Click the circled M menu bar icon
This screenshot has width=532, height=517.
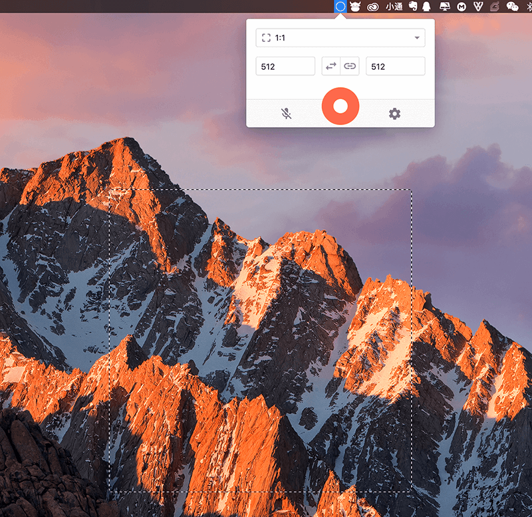click(x=462, y=7)
